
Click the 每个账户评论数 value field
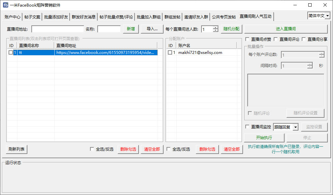[x=300, y=55]
